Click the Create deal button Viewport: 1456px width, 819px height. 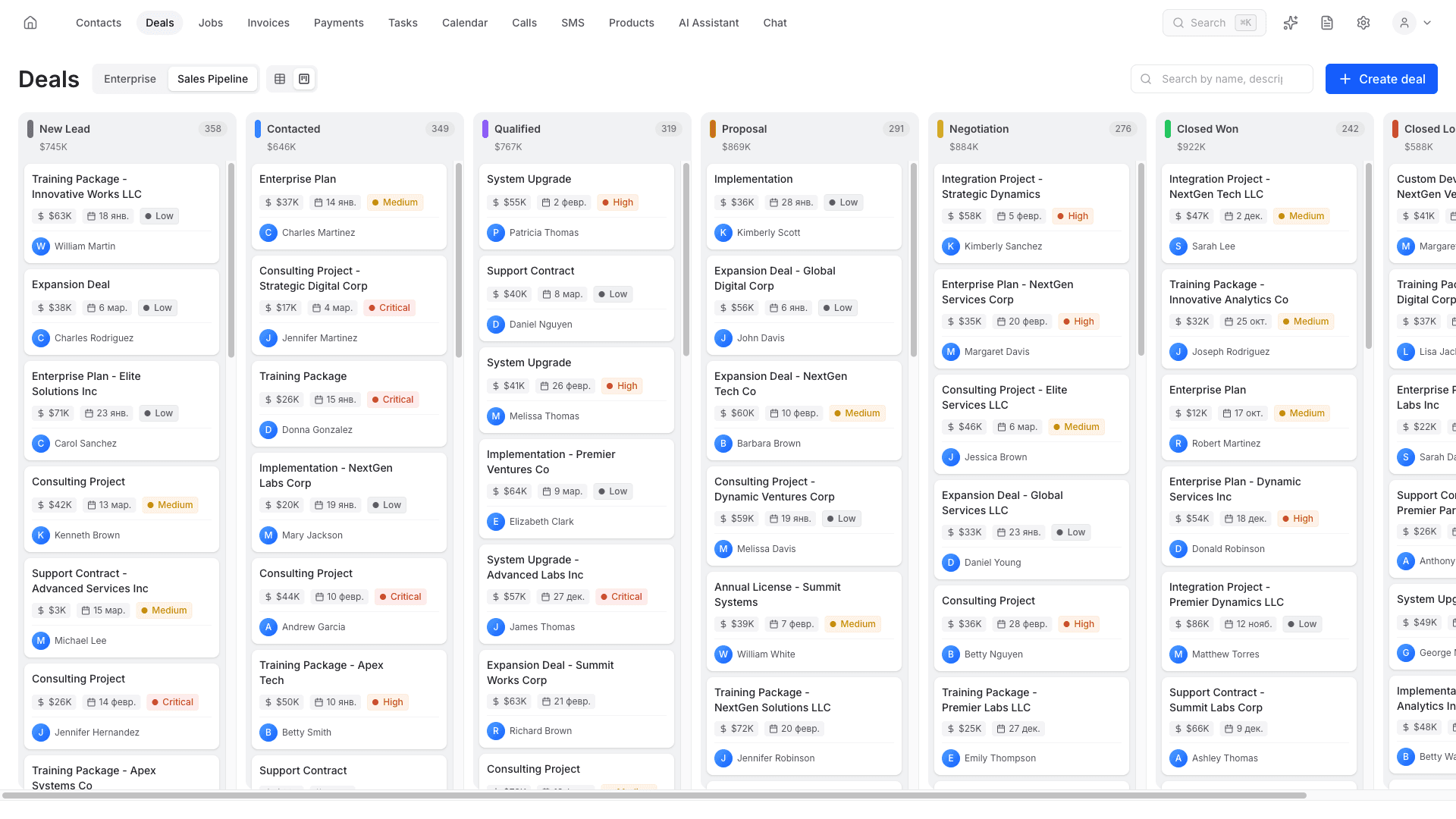click(1381, 78)
